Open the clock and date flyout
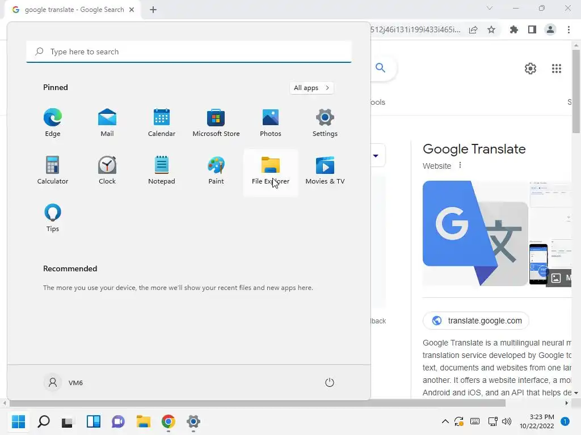 (x=537, y=421)
